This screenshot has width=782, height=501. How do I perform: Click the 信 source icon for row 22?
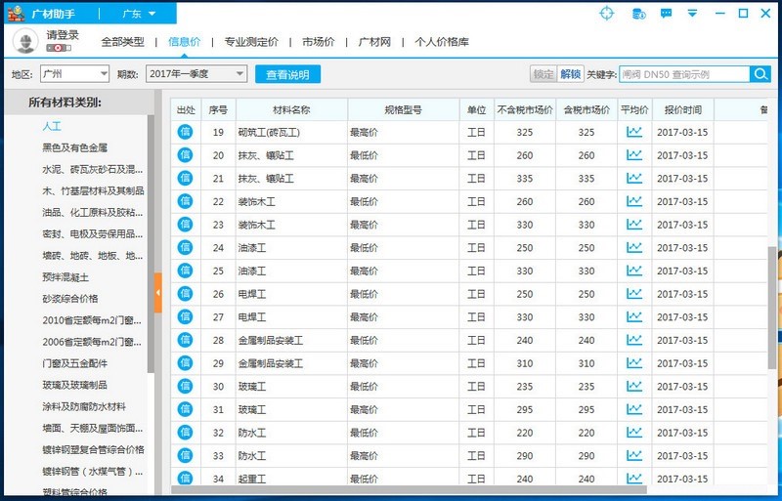[185, 201]
